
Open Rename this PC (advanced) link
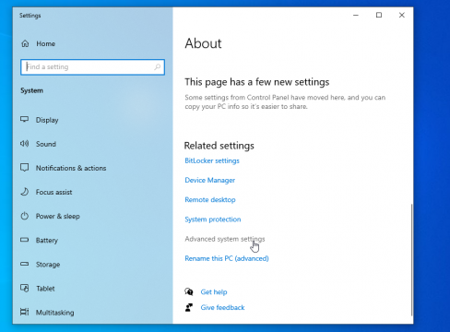point(227,258)
